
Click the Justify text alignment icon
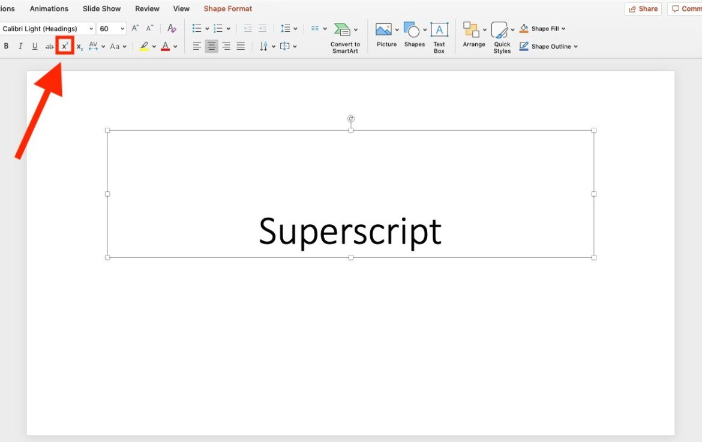[241, 46]
